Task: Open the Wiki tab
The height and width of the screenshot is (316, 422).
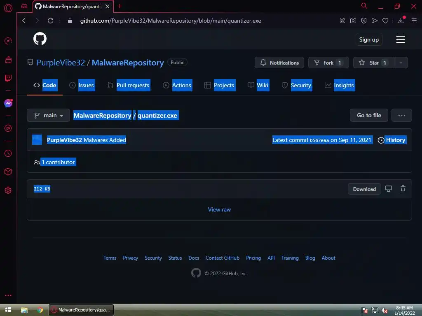Action: pos(258,85)
